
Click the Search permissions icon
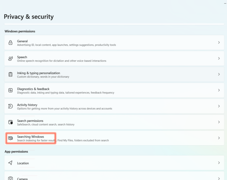11,122
